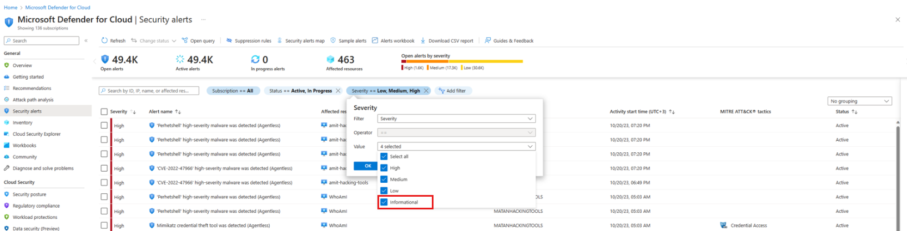Click the Low (30.6K) legend swatch
The width and height of the screenshot is (907, 231).
[462, 68]
